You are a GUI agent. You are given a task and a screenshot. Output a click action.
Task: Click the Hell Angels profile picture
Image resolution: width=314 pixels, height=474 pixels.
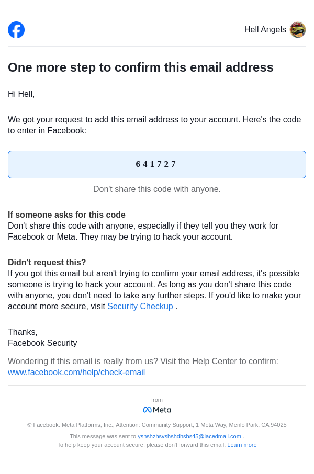pyautogui.click(x=298, y=30)
